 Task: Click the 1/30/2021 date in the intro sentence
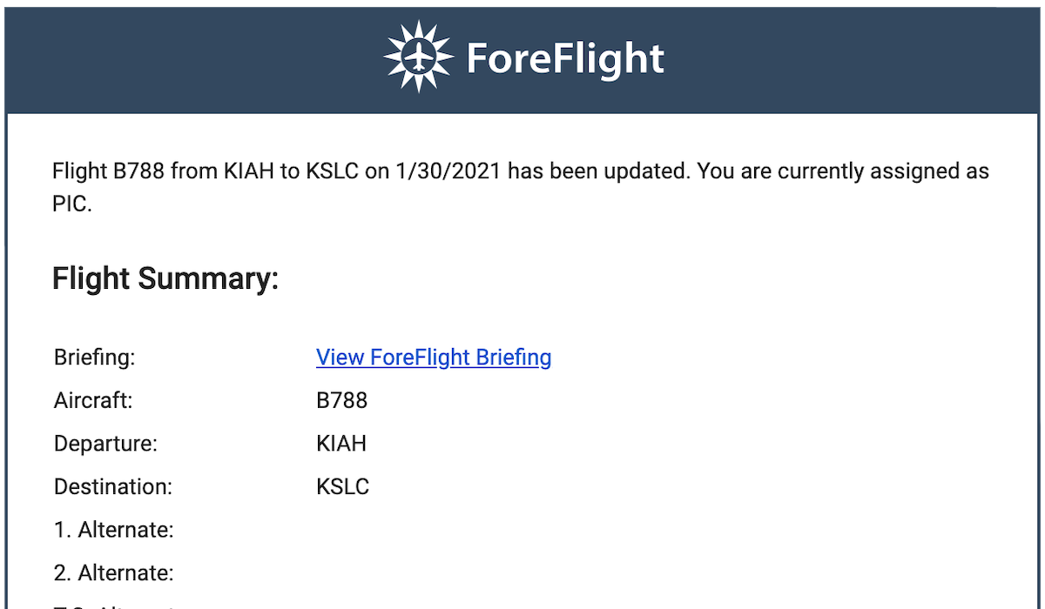coord(448,171)
